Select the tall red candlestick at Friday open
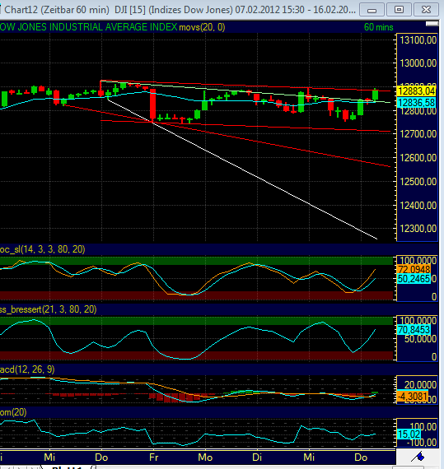Image resolution: width=444 pixels, height=469 pixels. pyautogui.click(x=153, y=104)
